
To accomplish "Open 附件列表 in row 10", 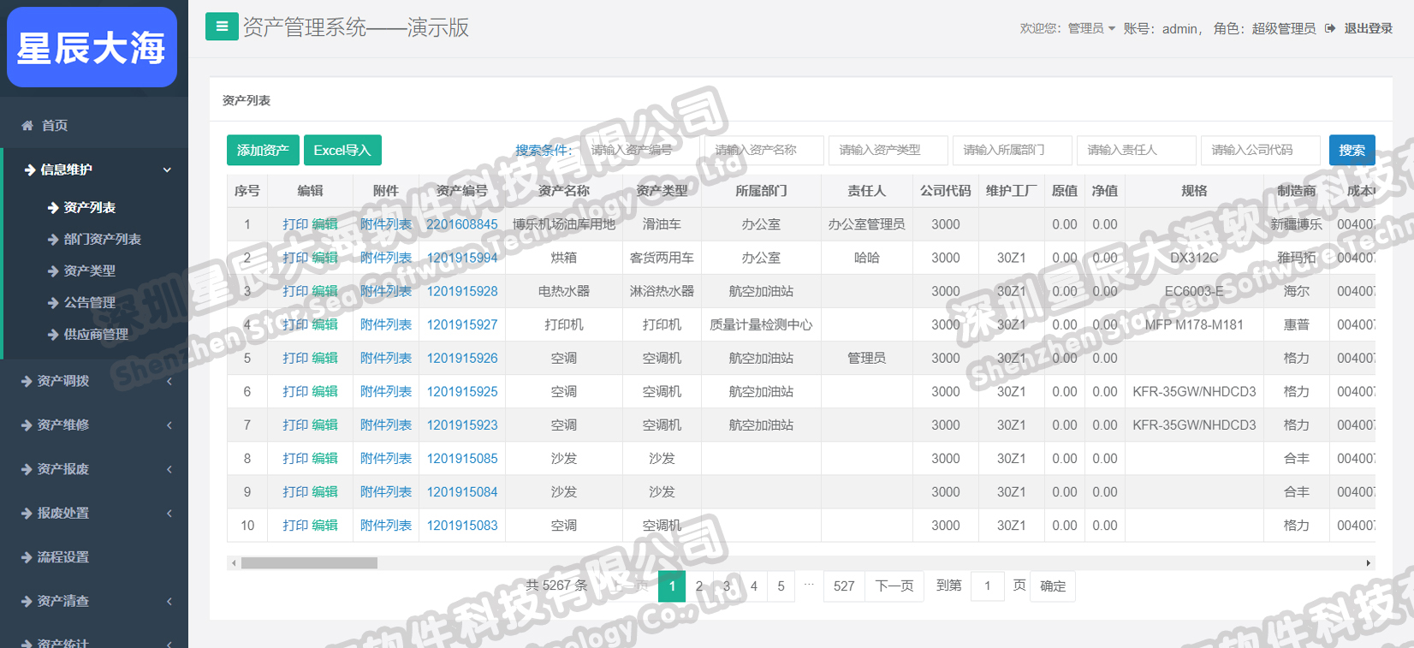I will [x=386, y=525].
